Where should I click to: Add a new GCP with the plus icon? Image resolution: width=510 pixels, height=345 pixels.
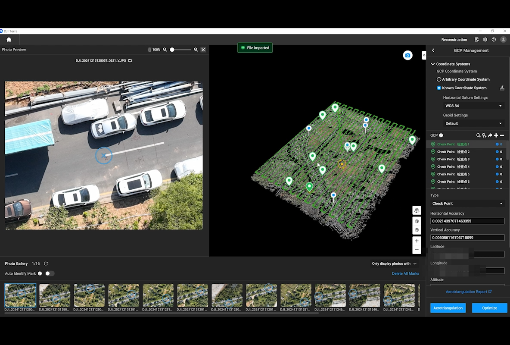[x=496, y=135]
